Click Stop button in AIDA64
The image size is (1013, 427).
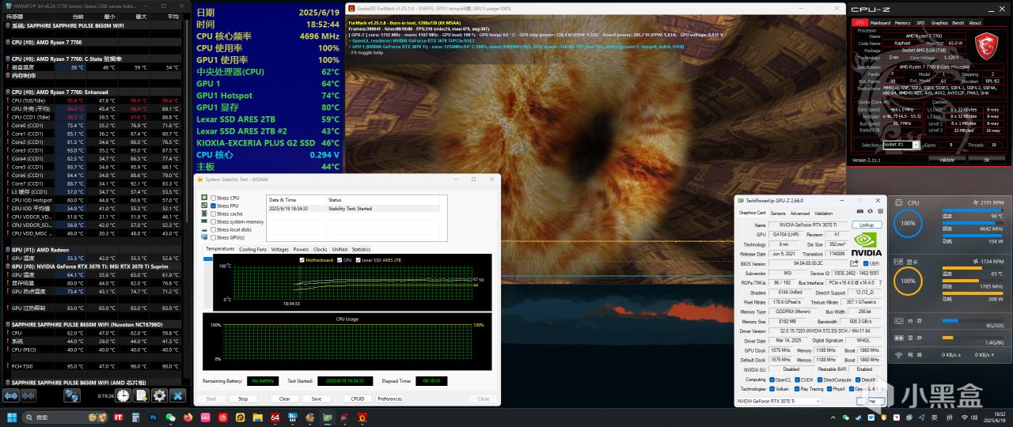243,399
